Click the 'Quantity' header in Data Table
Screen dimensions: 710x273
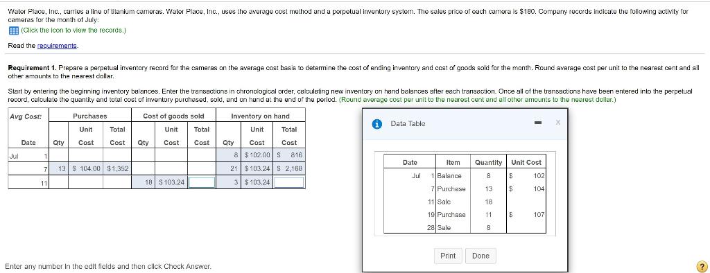coord(489,163)
